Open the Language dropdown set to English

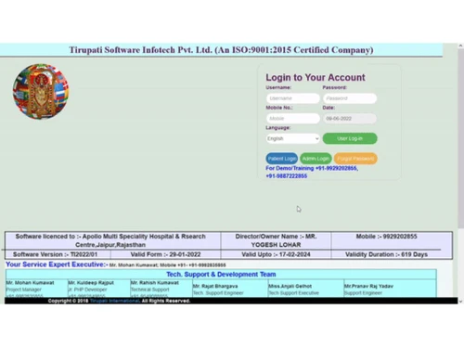click(x=293, y=138)
